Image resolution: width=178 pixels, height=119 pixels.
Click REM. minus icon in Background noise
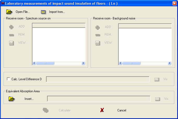click(x=98, y=35)
